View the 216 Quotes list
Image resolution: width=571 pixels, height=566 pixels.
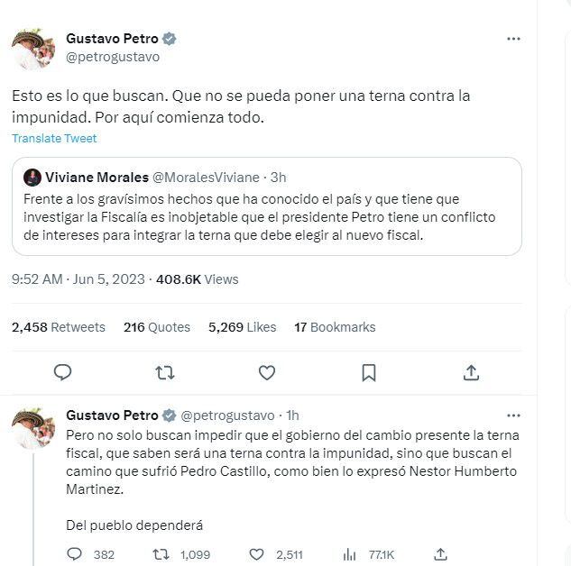(x=157, y=327)
